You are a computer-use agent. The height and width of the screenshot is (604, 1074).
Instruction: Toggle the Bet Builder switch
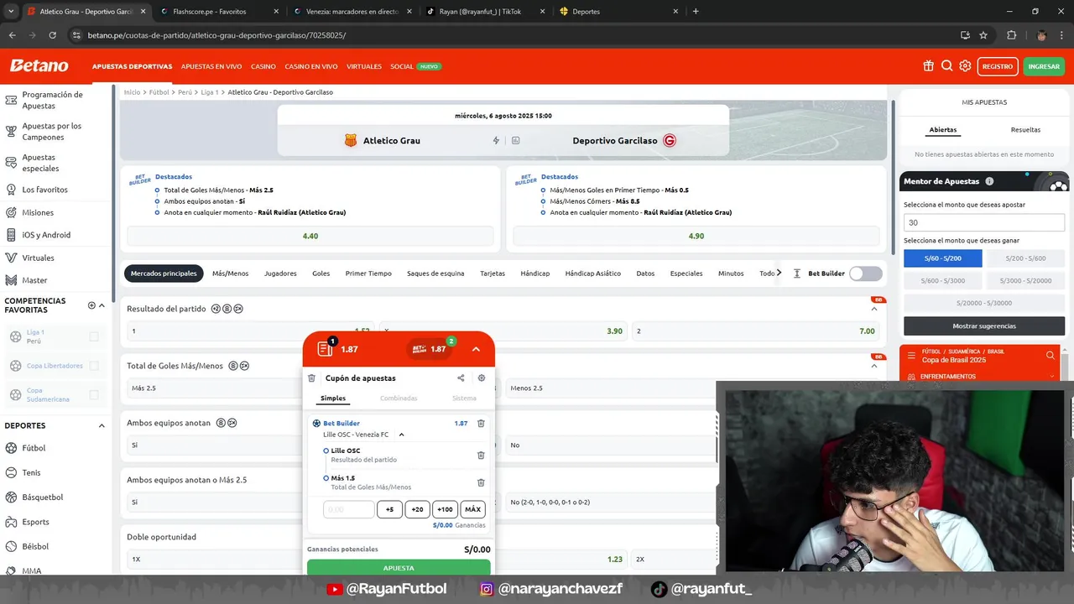(865, 273)
